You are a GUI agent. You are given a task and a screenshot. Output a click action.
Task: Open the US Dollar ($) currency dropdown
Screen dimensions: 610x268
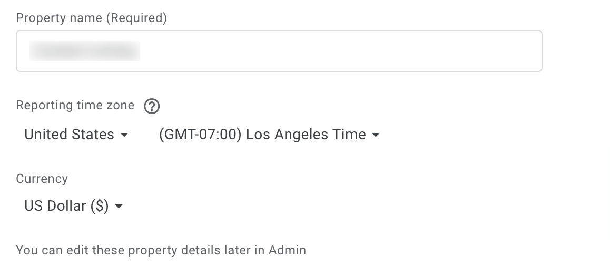coord(74,206)
